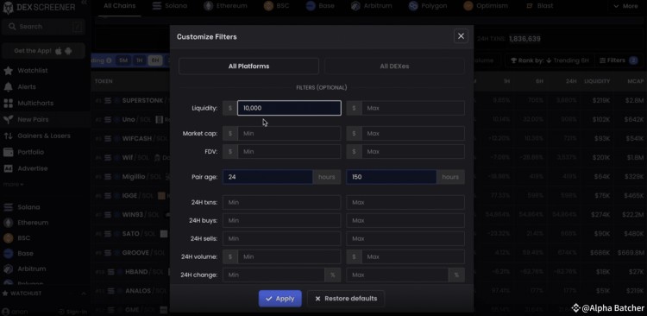Click the Market cap Max field
Viewport: 647px width, 316px height.
[x=413, y=134]
